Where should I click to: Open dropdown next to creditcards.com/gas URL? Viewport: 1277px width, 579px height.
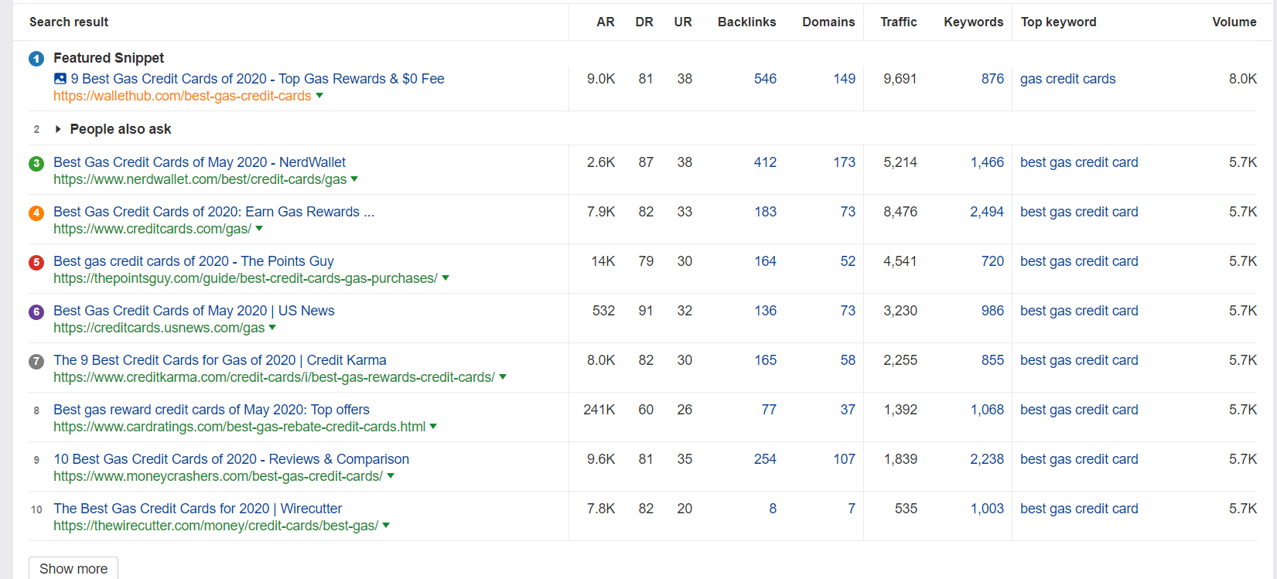259,229
